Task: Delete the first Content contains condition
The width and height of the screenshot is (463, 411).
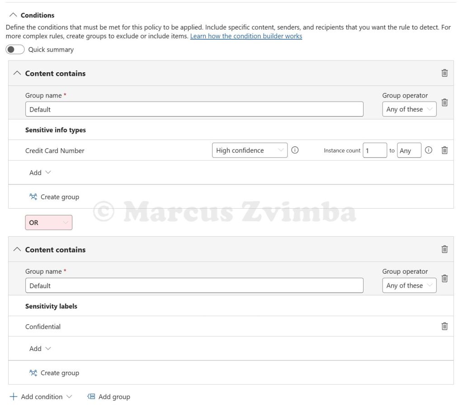Action: tap(444, 73)
